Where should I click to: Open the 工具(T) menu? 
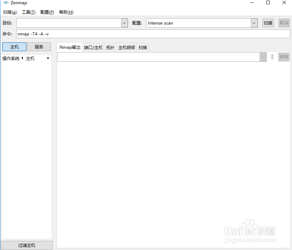pyautogui.click(x=28, y=12)
